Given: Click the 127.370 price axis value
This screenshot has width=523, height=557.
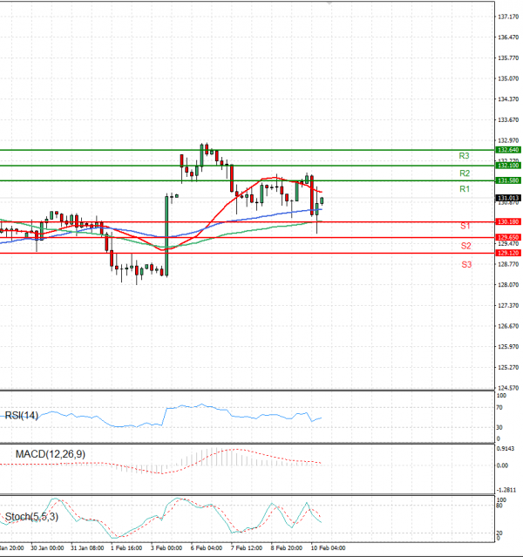Looking at the screenshot, I should pos(508,305).
